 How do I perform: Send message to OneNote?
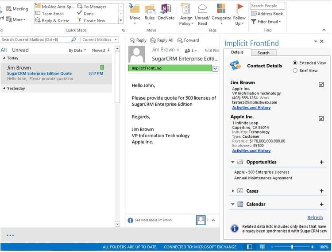(x=166, y=12)
